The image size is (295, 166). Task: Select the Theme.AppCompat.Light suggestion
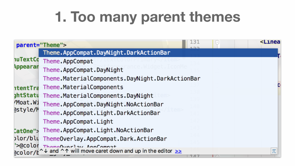point(158,122)
